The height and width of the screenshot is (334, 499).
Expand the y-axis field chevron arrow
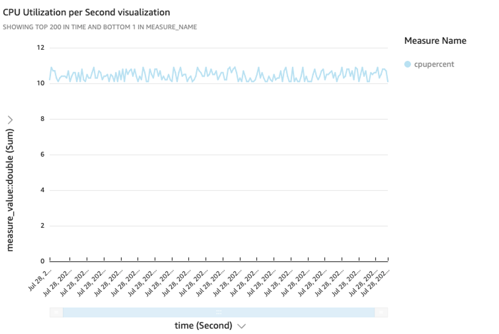[x=10, y=120]
